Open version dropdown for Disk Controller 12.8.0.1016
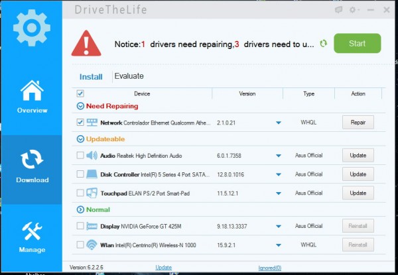Viewport: 398px width, 275px height. coord(279,175)
